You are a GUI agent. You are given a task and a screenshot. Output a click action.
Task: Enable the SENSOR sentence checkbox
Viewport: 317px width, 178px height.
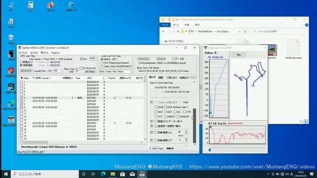pyautogui.click(x=178, y=117)
